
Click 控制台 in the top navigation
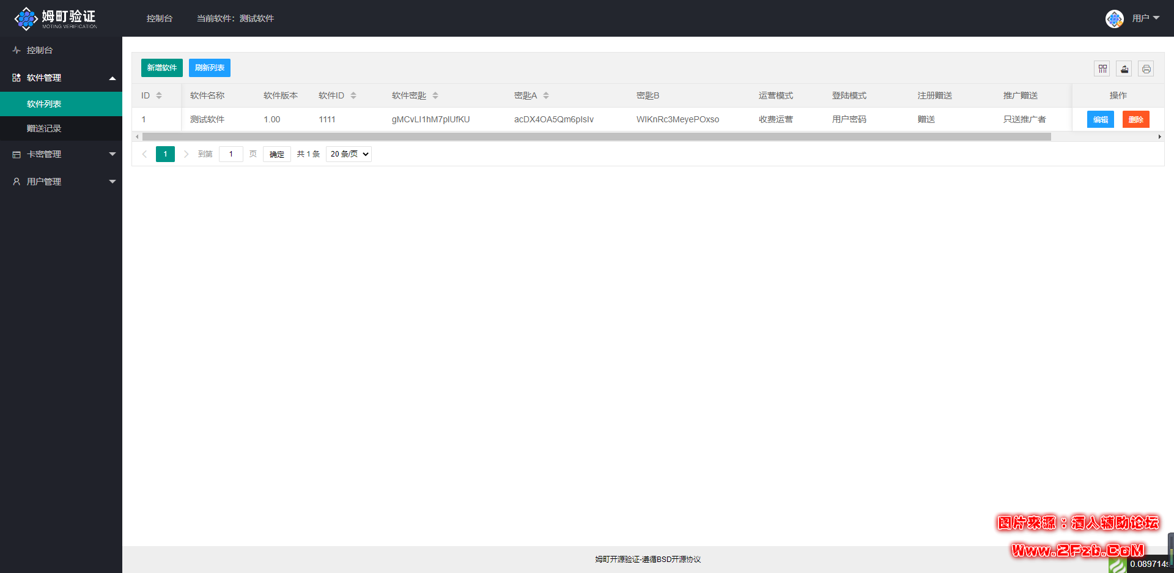tap(160, 18)
